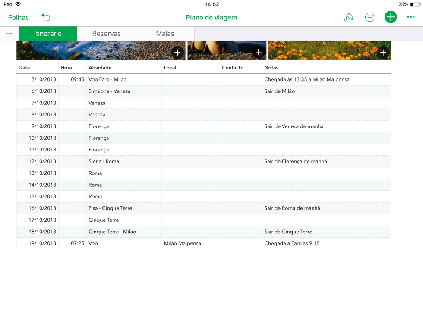Select the Contacto column header
Viewport: 423px width, 317px height.
pos(241,68)
